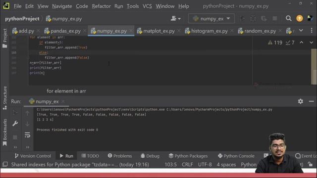This screenshot has height=178, width=317.
Task: Open the Refactor menu
Action: point(101,6)
